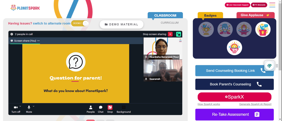282x121 pixels.
Task: Select Akanksha Baranwal video tile
Action: click(163, 48)
